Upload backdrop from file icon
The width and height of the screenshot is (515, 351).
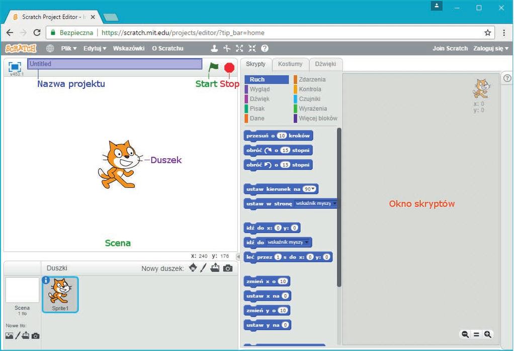tap(26, 335)
